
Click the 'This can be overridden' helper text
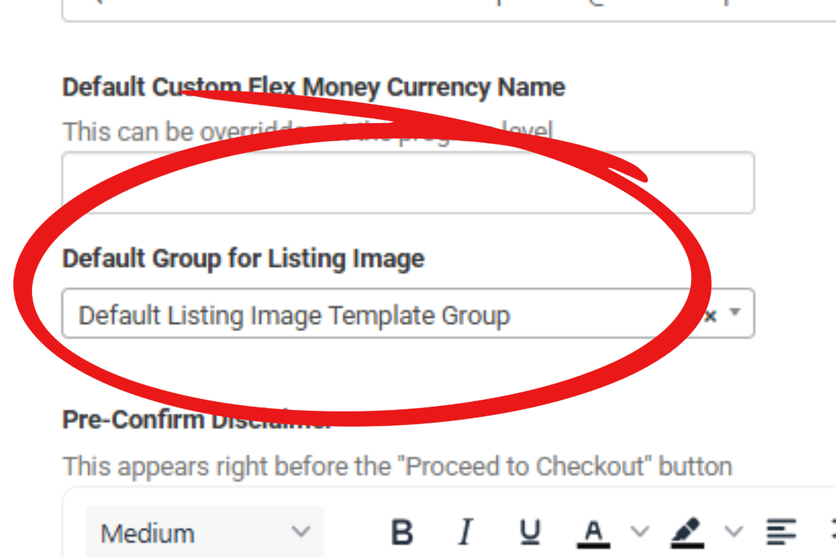307,130
